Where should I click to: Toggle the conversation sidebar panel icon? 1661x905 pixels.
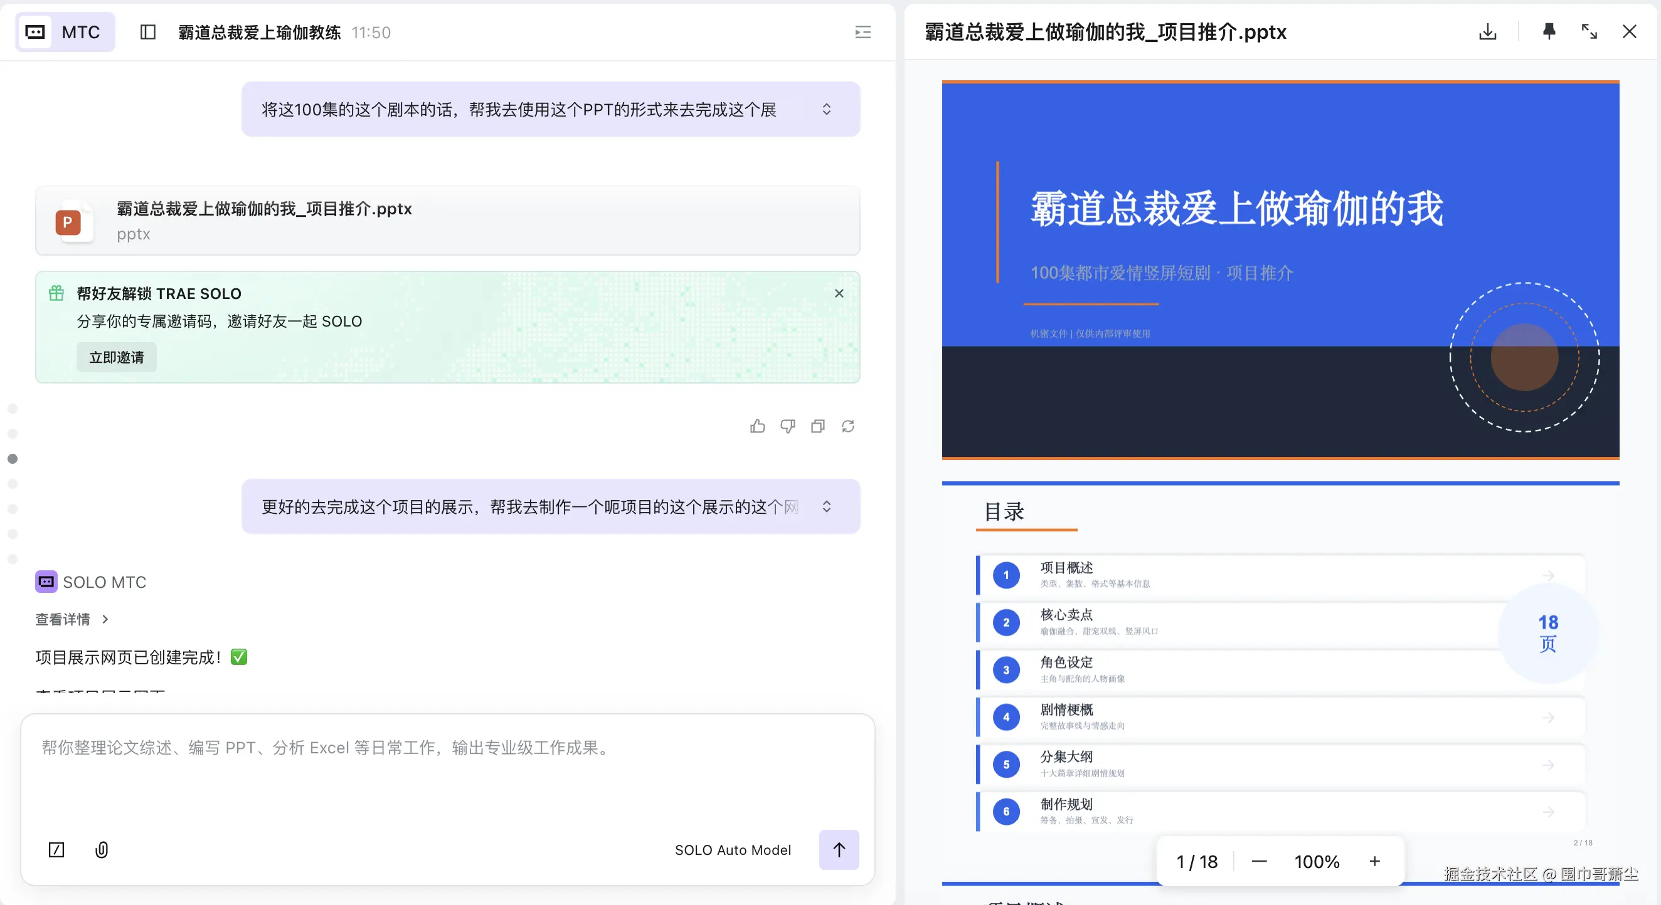[147, 31]
